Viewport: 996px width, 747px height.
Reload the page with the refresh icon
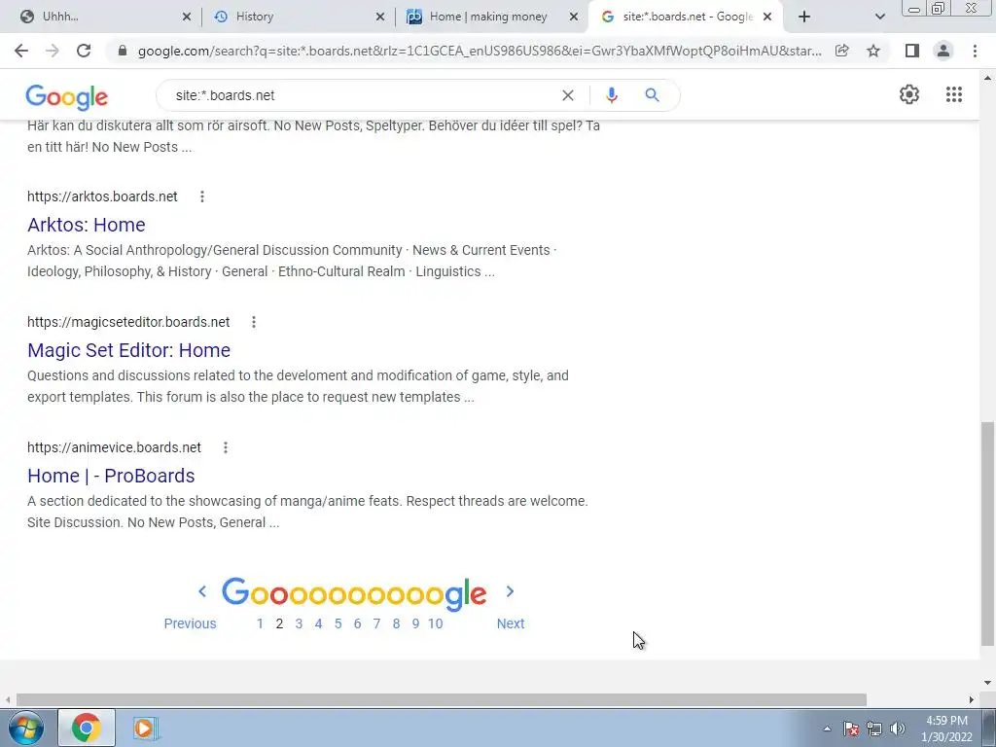tap(84, 51)
